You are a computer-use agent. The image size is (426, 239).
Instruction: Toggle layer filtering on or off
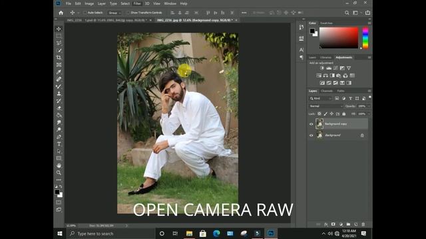(x=370, y=98)
